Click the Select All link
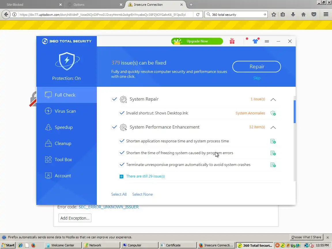Image resolution: width=332 pixels, height=249 pixels. pyautogui.click(x=119, y=194)
